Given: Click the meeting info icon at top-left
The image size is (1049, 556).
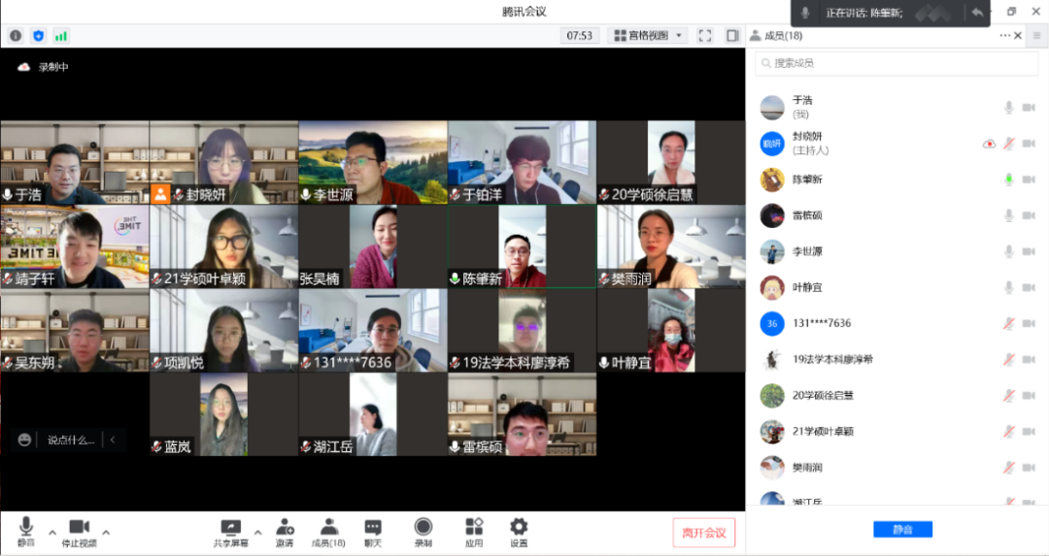Looking at the screenshot, I should click(x=16, y=36).
